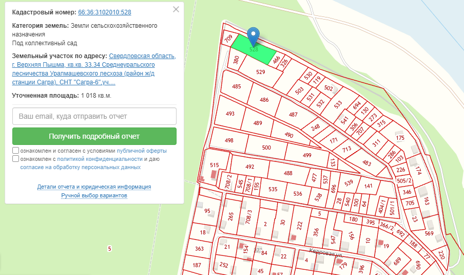The image size is (464, 275).
Task: Open the публичной оферты link
Action: 142,151
